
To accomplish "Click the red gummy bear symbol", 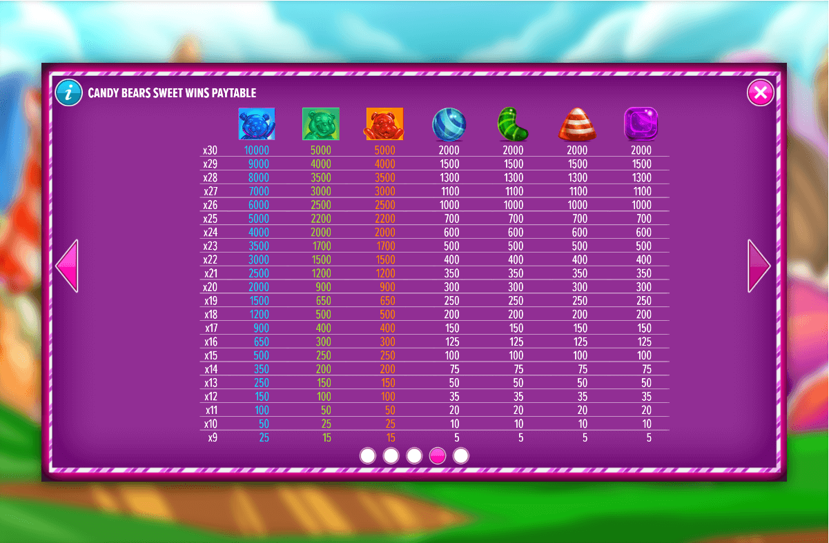I will click(384, 123).
